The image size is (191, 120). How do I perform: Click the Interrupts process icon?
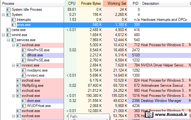pyautogui.click(x=13, y=20)
